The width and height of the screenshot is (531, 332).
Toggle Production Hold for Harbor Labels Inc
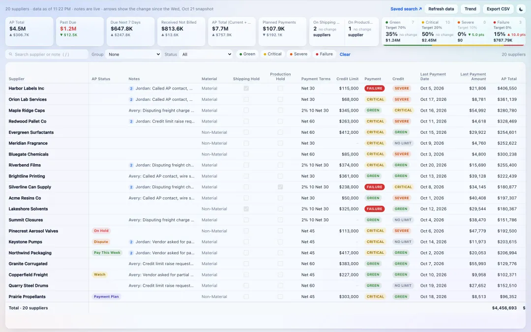click(x=280, y=89)
